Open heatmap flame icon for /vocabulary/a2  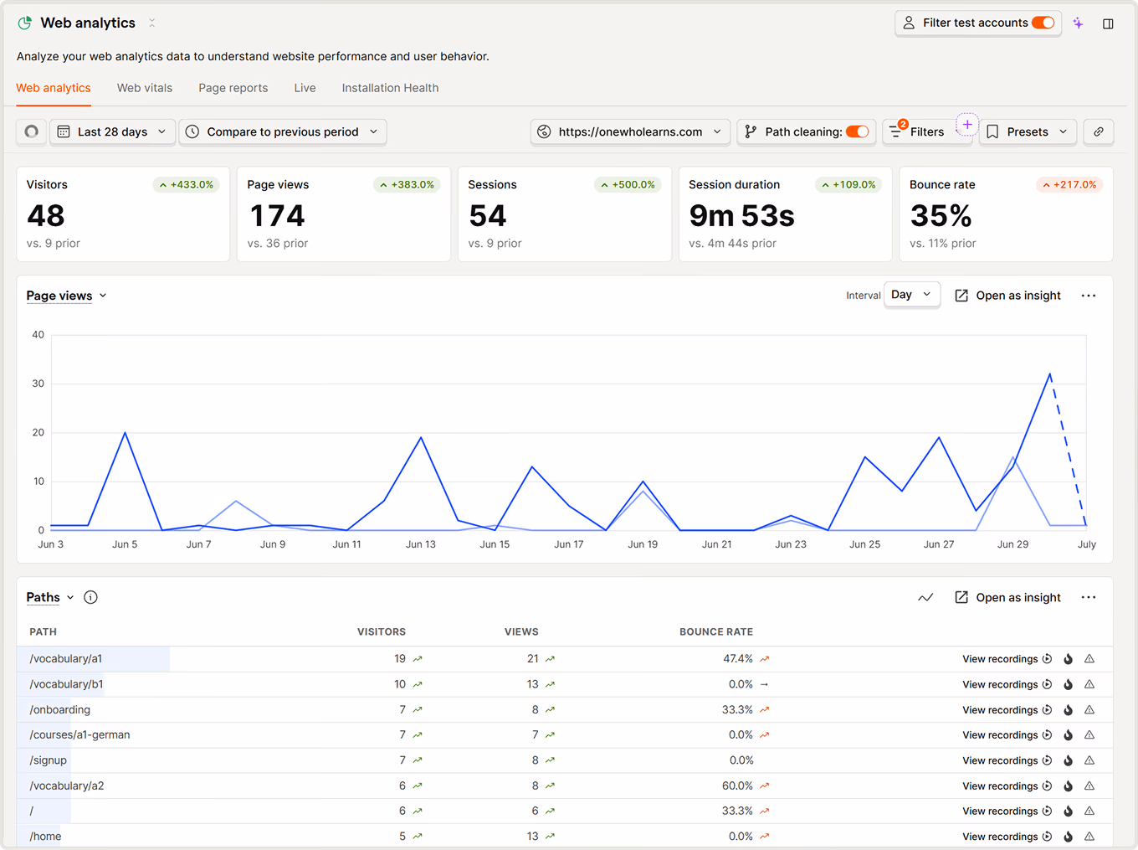(1069, 786)
